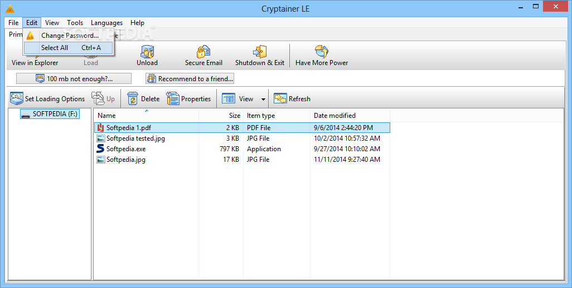Click Recommend to a friend... button
Viewport: 572px width, 288px height.
pyautogui.click(x=190, y=78)
